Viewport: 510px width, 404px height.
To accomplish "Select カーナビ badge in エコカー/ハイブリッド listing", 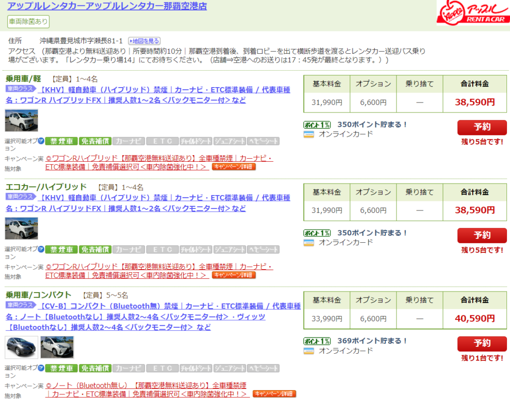I will click(x=129, y=250).
